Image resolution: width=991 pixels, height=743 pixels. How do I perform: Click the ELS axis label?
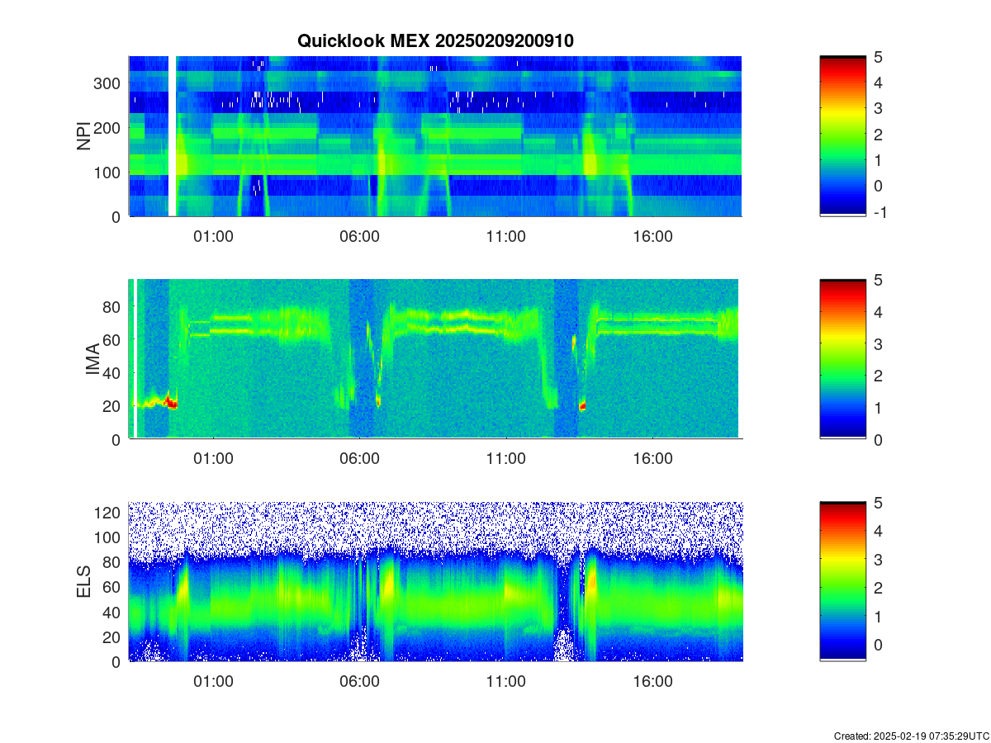pos(84,582)
